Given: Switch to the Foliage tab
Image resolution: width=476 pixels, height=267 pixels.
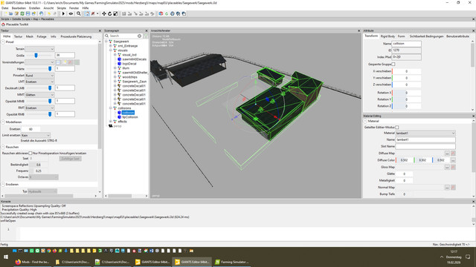Looking at the screenshot, I should coord(42,36).
